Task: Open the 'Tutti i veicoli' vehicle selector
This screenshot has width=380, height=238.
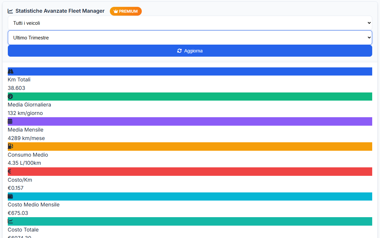Action: tap(190, 23)
